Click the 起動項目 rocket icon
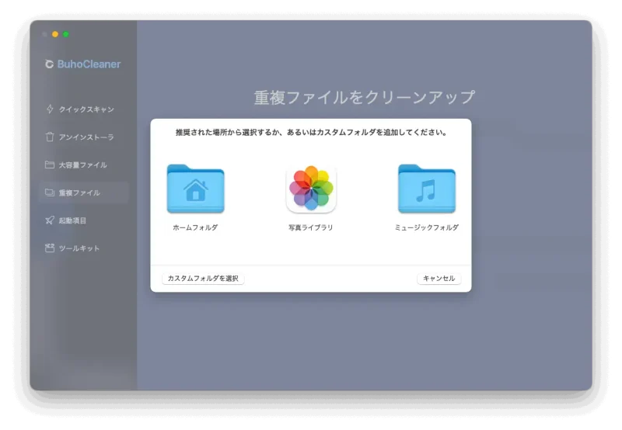Image resolution: width=622 pixels, height=430 pixels. (50, 220)
